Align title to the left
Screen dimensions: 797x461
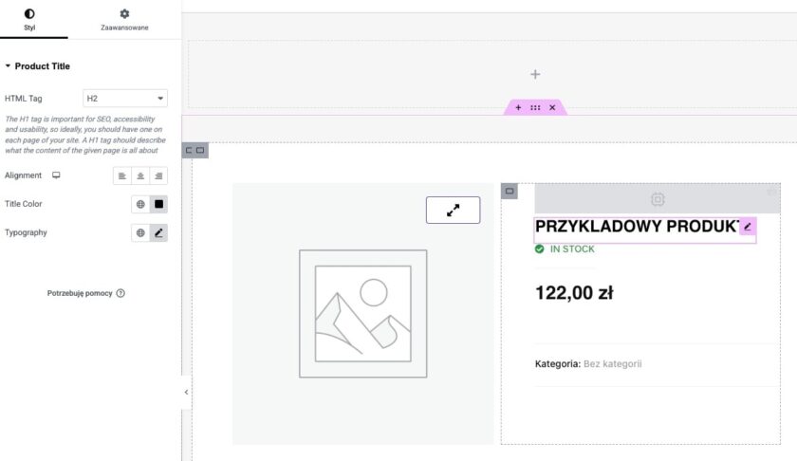click(x=122, y=175)
